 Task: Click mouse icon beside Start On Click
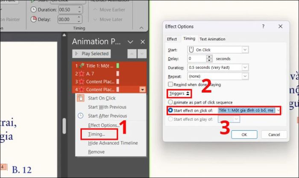coord(81,98)
